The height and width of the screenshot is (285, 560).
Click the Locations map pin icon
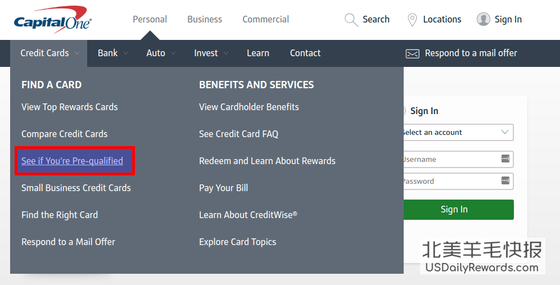[x=412, y=20]
